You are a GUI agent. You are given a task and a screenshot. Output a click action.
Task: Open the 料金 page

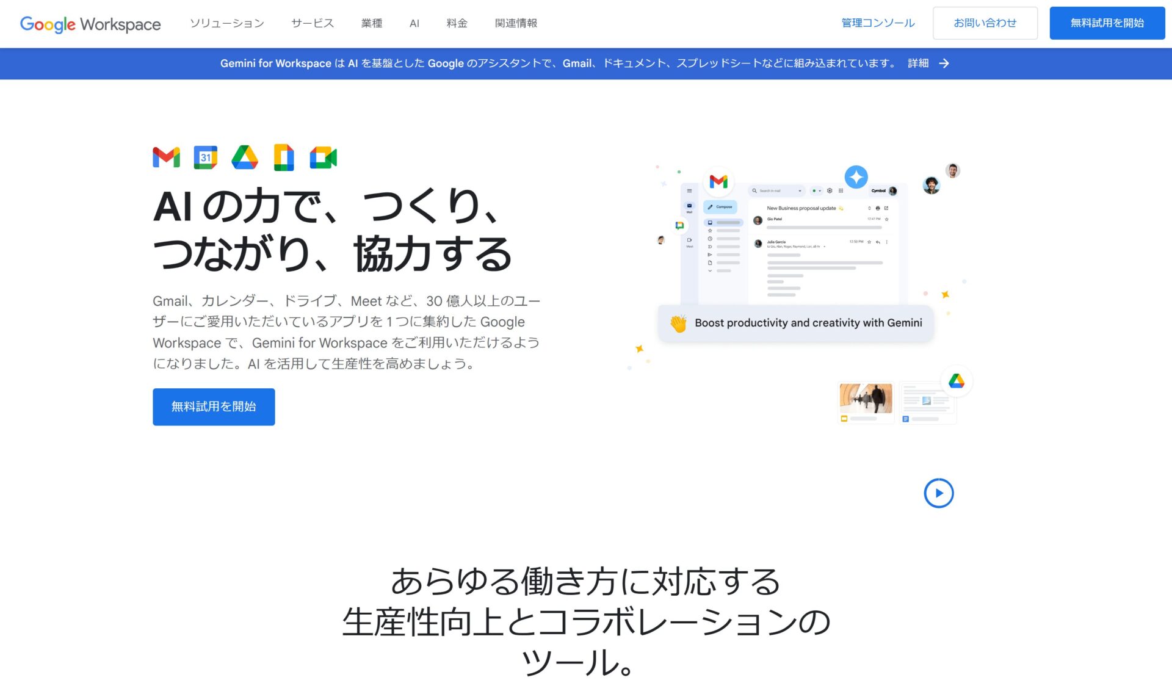pyautogui.click(x=457, y=23)
